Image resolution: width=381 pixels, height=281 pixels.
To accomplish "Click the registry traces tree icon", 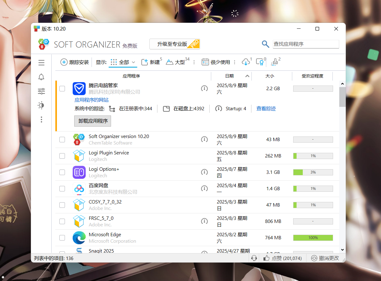I will [x=112, y=109].
